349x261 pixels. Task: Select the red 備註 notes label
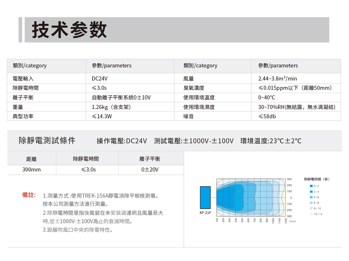tap(29, 195)
